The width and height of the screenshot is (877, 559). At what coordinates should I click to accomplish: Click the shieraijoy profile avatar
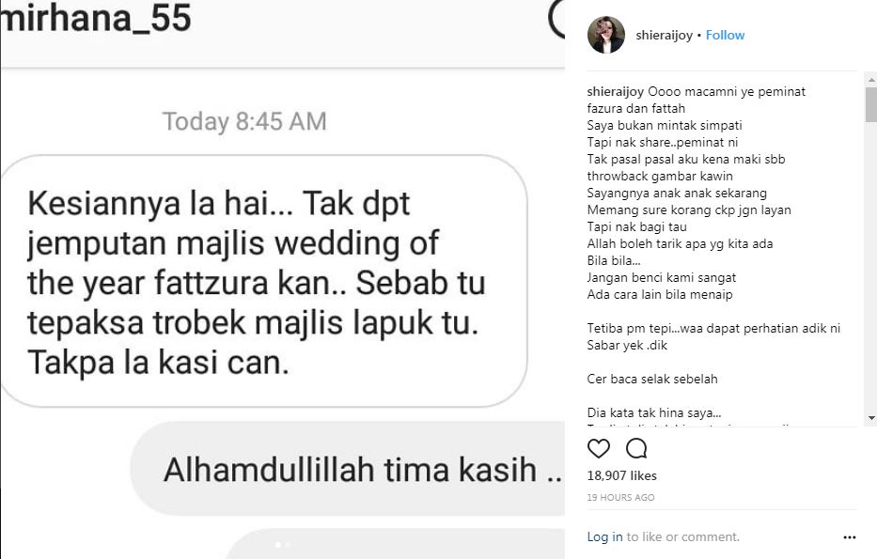[606, 35]
